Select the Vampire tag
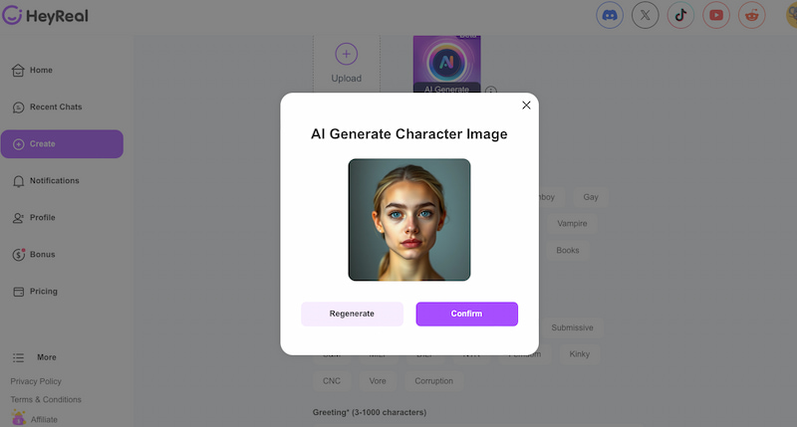 pos(572,224)
